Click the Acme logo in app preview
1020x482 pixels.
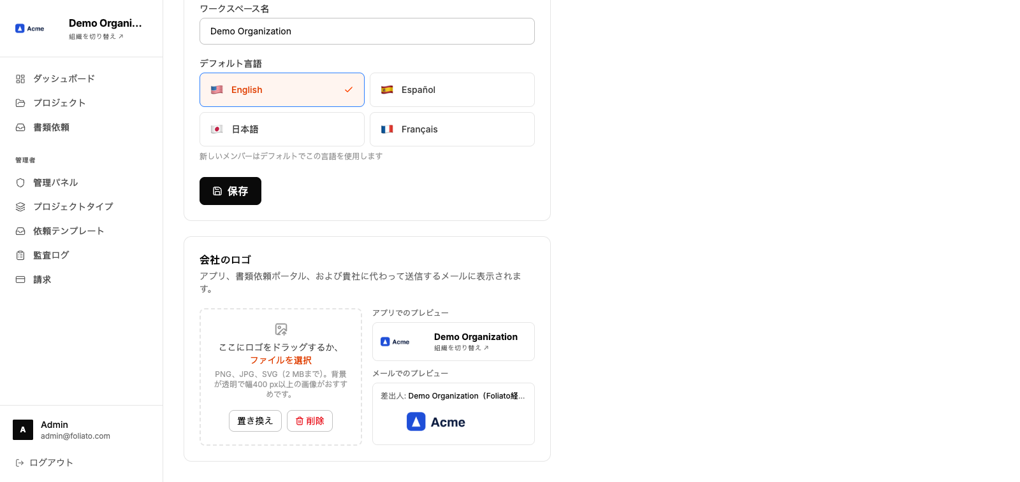pos(395,342)
